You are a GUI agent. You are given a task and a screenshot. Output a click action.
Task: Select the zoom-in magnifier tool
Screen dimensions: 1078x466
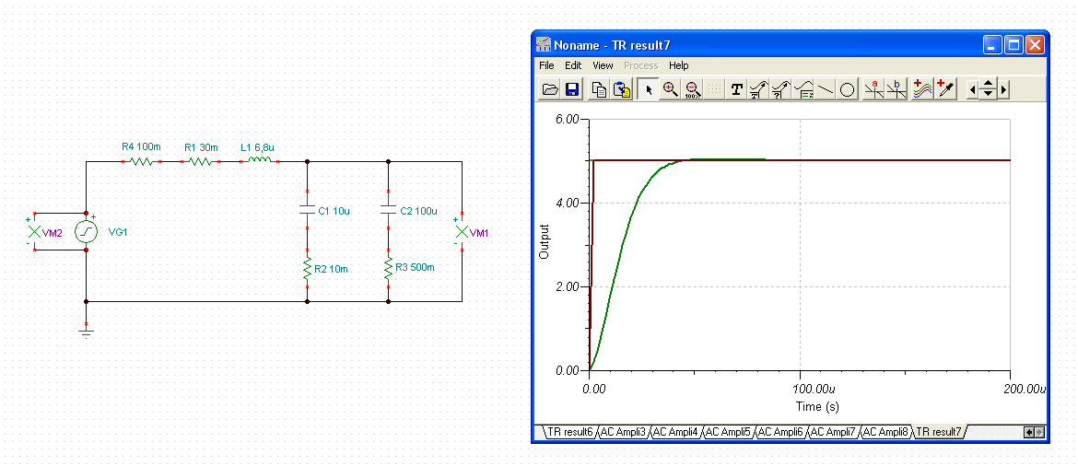[671, 89]
